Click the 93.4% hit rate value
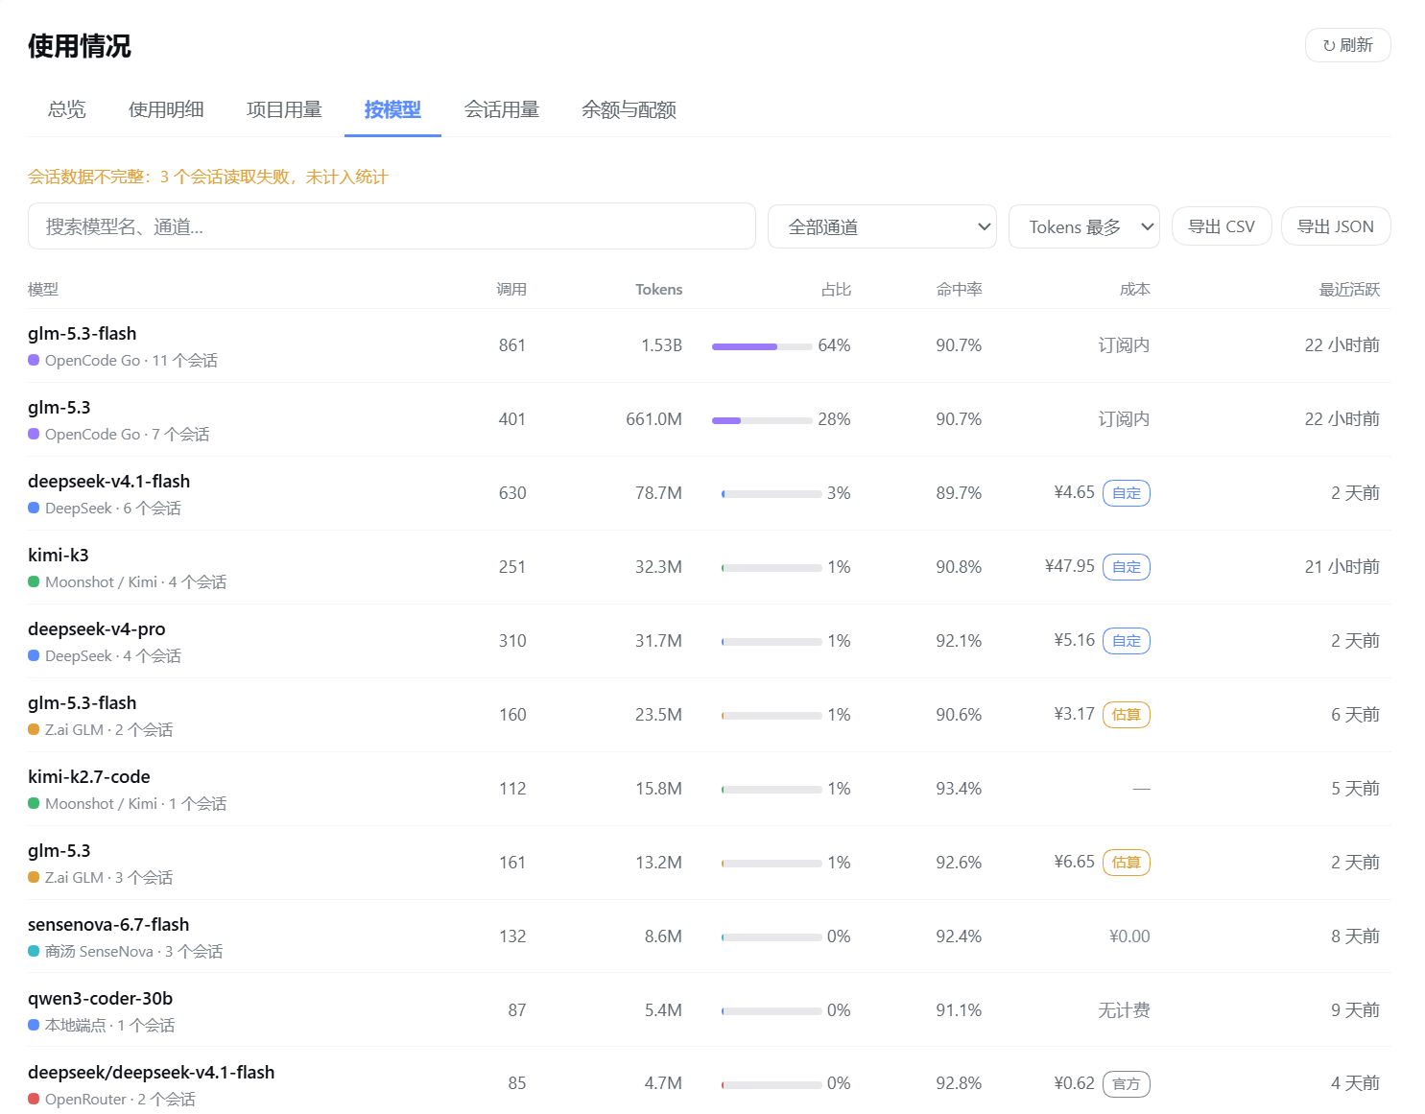The image size is (1425, 1114). pyautogui.click(x=959, y=789)
